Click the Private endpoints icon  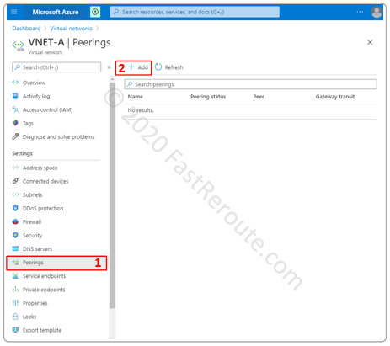point(15,290)
